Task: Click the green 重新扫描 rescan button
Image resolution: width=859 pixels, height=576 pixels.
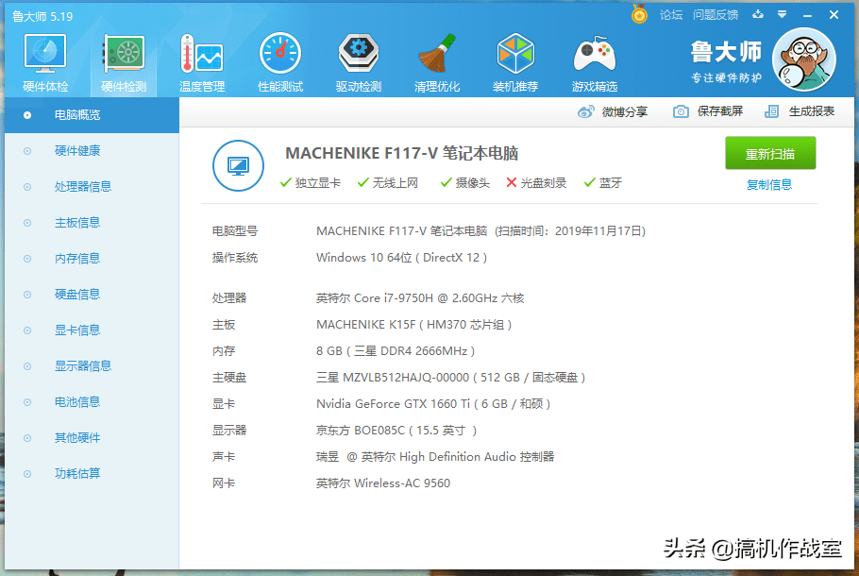Action: tap(770, 154)
